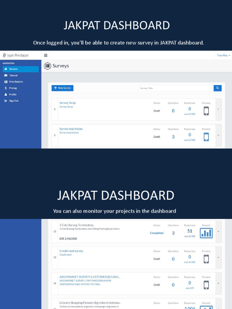Screen dimensions: 232x309
Task: Click the questions count of Survey Sirup
Action: (173, 111)
